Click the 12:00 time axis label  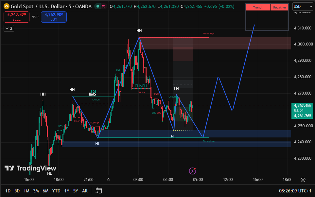tap(228, 180)
